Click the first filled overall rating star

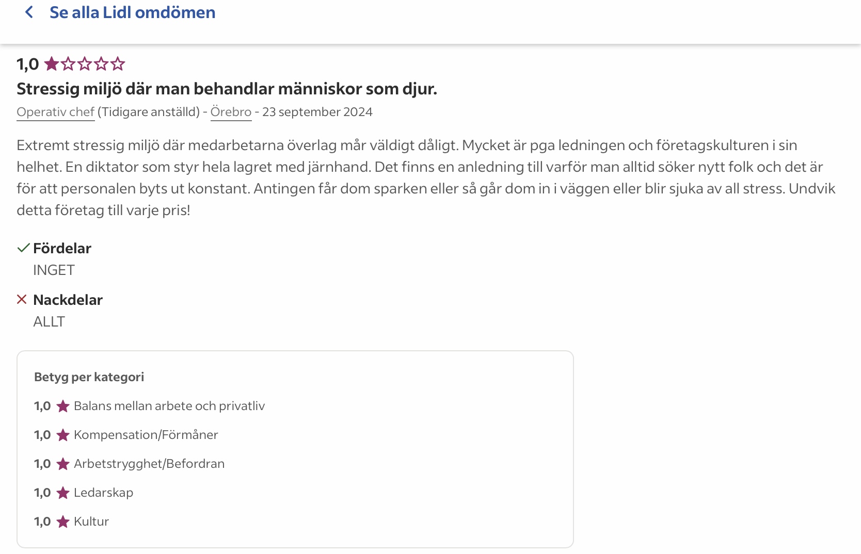[x=52, y=64]
